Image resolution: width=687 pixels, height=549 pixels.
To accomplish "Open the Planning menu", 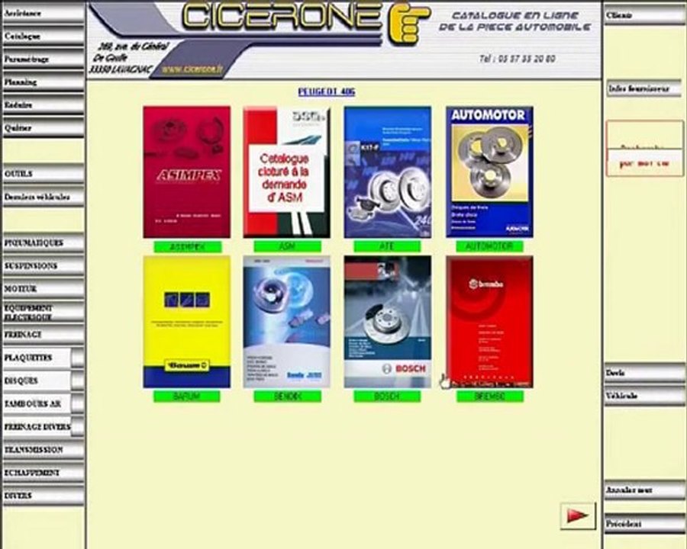I will [43, 82].
